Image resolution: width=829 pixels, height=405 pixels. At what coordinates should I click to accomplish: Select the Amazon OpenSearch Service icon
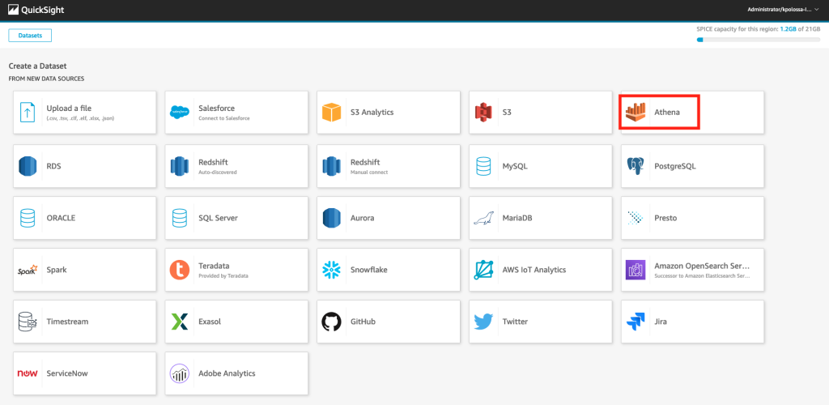[636, 270]
